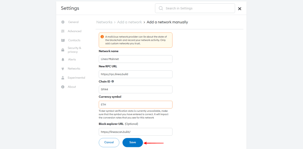Click the New RPC URL field
This screenshot has height=149, width=303.
(x=136, y=74)
